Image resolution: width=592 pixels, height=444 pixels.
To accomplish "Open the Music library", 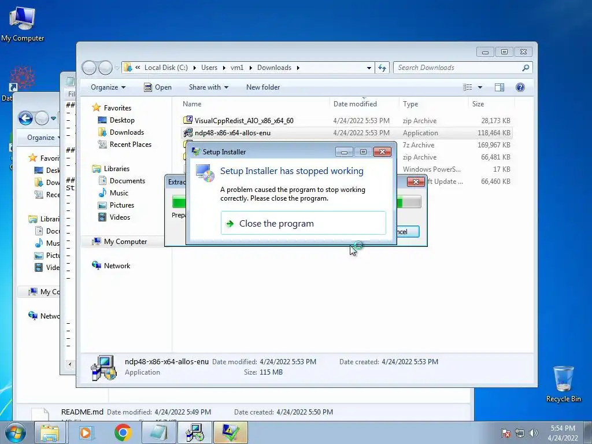I will click(119, 193).
